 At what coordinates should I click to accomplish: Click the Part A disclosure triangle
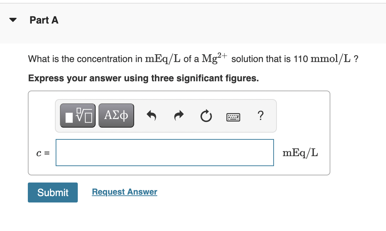click(x=12, y=20)
